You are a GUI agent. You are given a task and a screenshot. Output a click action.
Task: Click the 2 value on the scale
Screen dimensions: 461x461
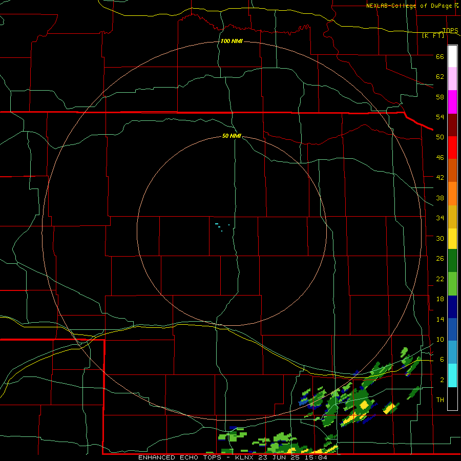pos(442,380)
